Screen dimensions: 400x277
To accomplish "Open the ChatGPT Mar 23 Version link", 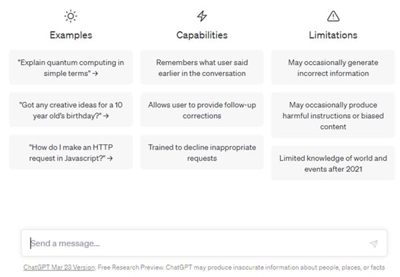I will click(59, 268).
